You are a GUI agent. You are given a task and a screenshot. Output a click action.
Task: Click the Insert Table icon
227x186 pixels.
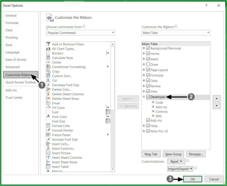(48, 166)
